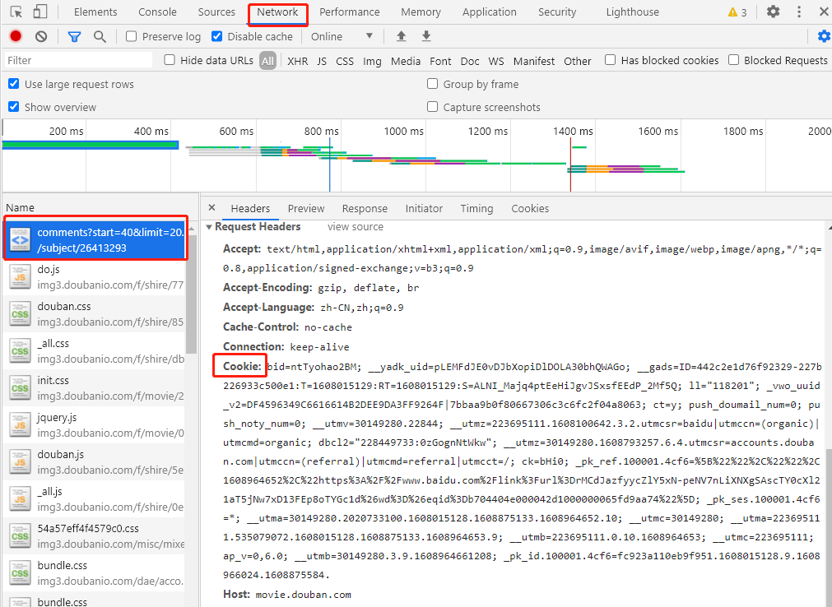Switch to the Performance tab
The width and height of the screenshot is (832, 607).
click(x=349, y=12)
